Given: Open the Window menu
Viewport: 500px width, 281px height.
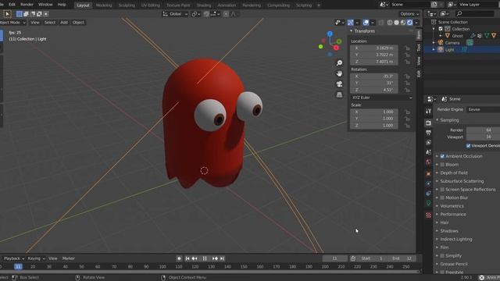Looking at the screenshot, I should [x=45, y=5].
